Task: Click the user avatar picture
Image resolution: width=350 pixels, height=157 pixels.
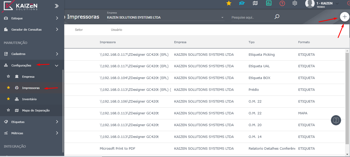Action: 310,3
